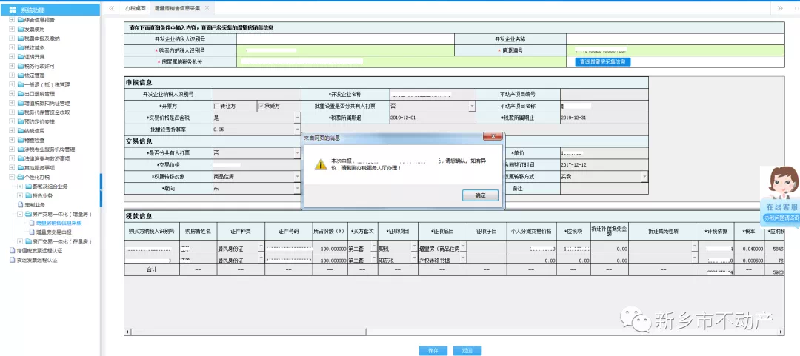Open the 权属转移对象 dropdown

297,177
